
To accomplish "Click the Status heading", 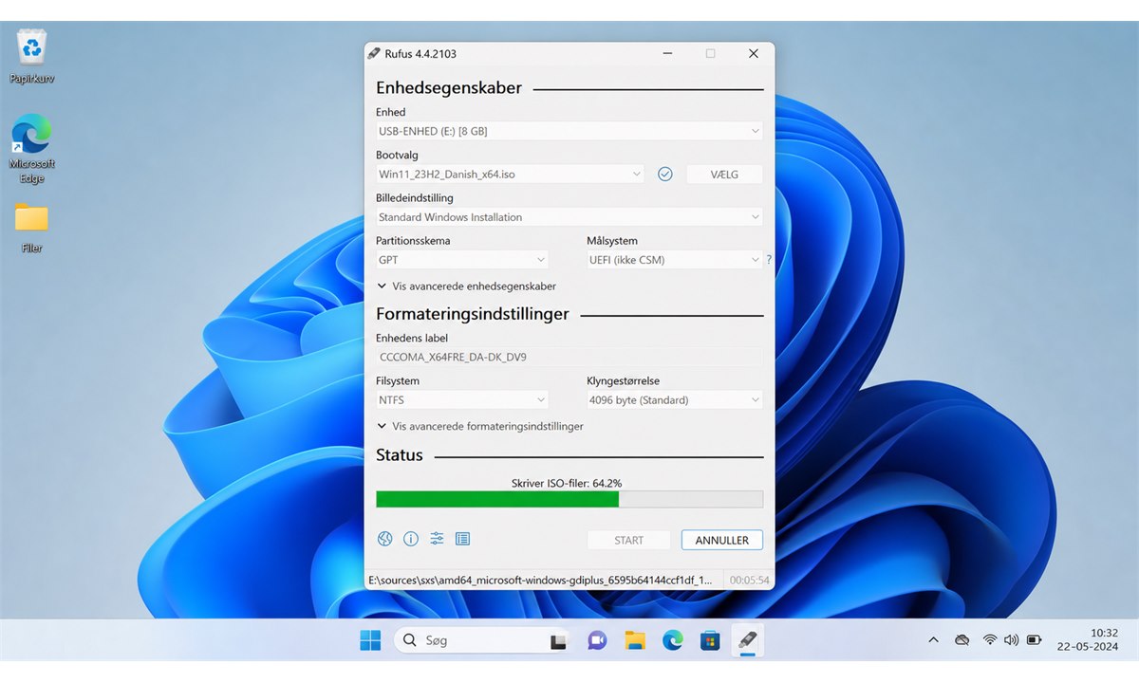I will (x=400, y=454).
